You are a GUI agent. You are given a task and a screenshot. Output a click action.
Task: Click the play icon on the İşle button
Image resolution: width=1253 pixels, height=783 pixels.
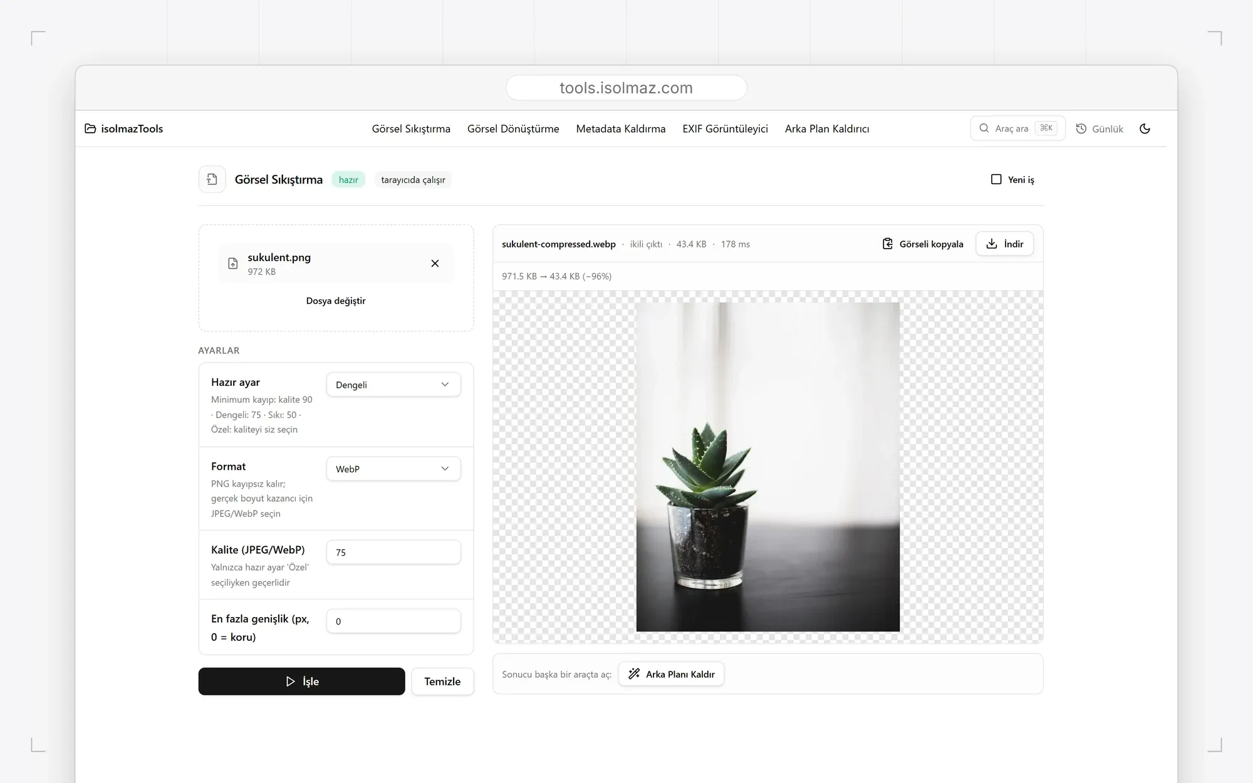(x=290, y=682)
